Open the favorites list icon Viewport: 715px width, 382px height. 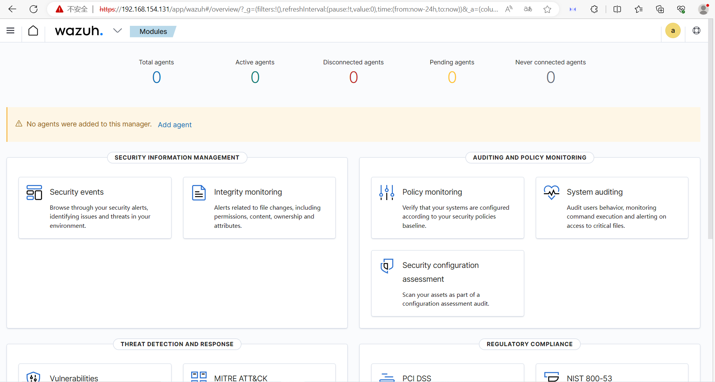tap(639, 9)
